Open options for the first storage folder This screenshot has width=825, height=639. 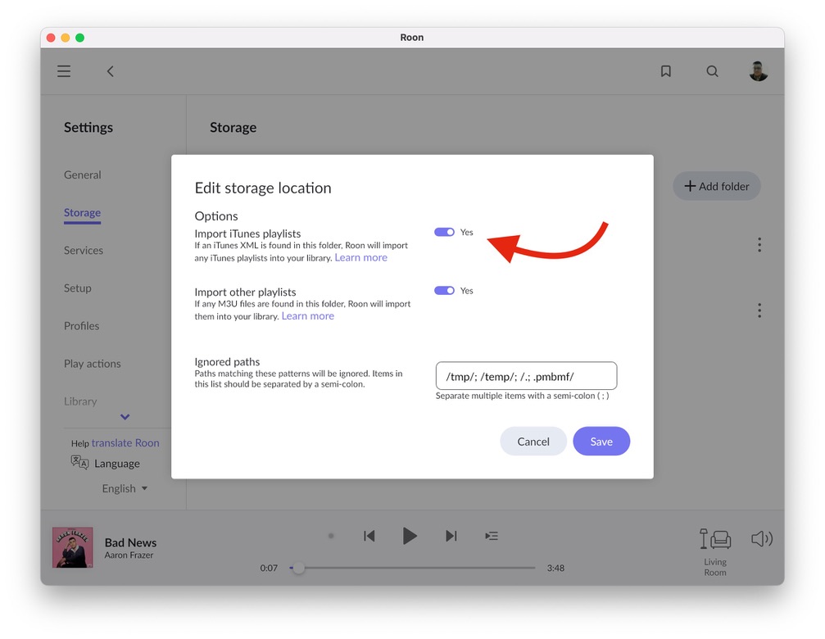click(759, 245)
